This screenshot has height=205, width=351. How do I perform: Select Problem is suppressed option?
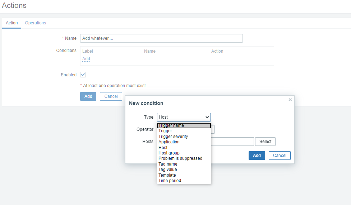point(180,158)
